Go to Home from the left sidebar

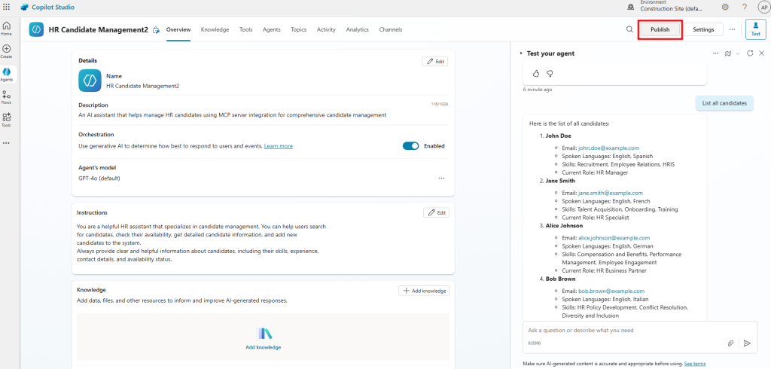pyautogui.click(x=7, y=27)
